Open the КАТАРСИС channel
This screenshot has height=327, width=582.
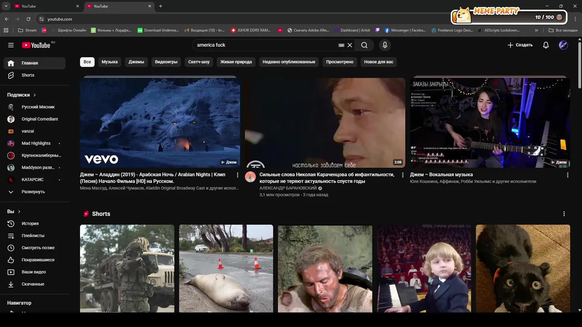point(35,179)
